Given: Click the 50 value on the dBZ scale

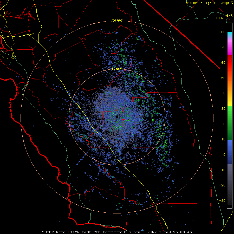Looking at the screenshot, I should pos(223,78).
